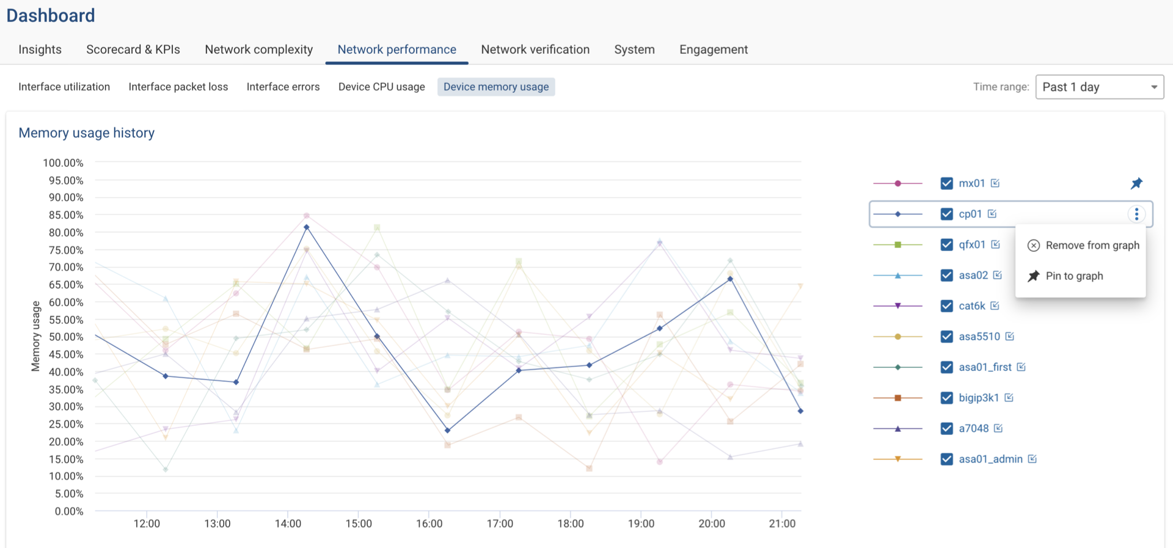The width and height of the screenshot is (1173, 548).
Task: Open the edit icon next to asa01_admin
Action: click(1032, 459)
